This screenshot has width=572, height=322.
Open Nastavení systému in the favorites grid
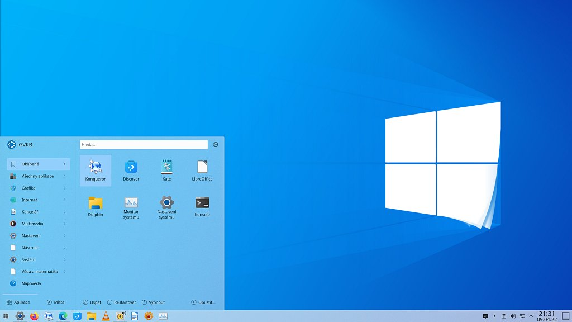pos(166,206)
